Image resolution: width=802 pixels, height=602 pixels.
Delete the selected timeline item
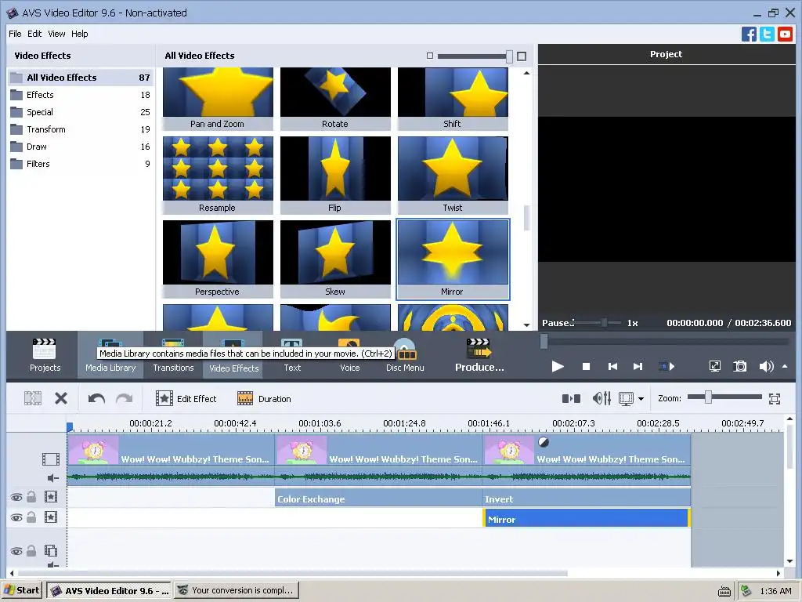[x=61, y=398]
